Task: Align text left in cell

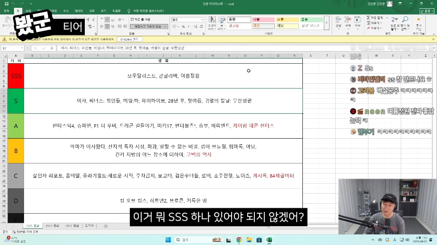Action: 102,27
